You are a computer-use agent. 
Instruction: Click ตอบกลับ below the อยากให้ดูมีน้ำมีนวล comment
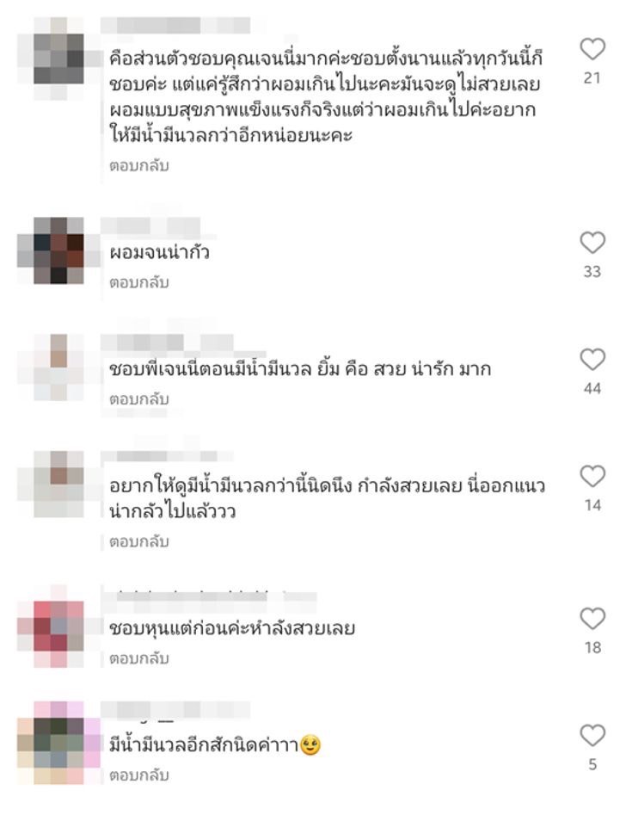tap(138, 541)
